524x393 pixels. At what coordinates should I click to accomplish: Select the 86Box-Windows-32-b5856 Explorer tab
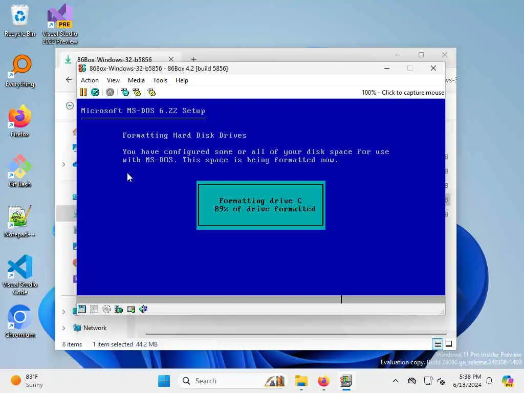pos(114,59)
